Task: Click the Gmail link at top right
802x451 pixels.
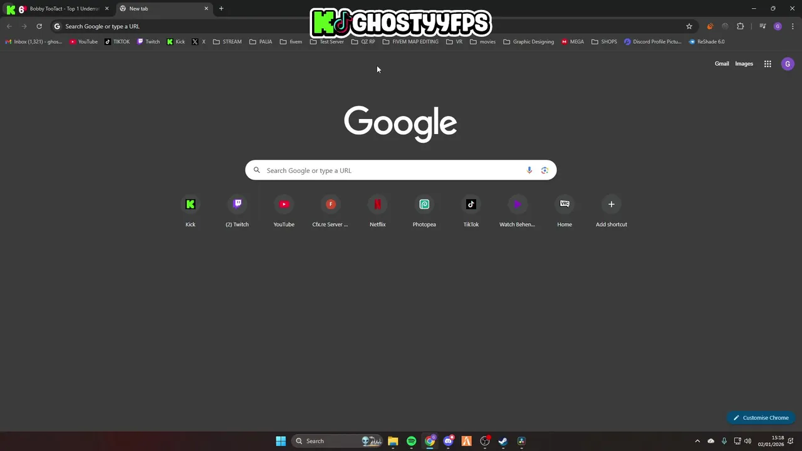Action: tap(722, 64)
